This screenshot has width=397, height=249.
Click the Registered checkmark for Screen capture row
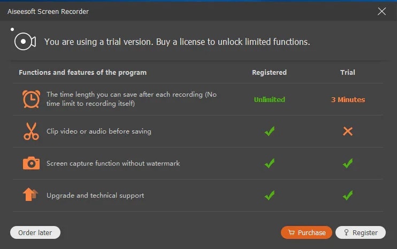[270, 164]
